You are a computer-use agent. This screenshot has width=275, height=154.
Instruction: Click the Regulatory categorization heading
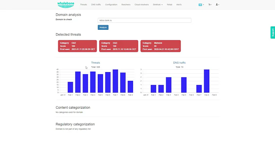tap(75, 124)
